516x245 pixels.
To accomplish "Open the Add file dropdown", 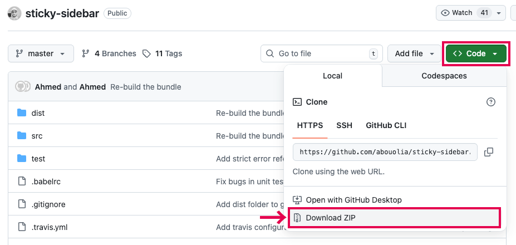I will tap(414, 53).
